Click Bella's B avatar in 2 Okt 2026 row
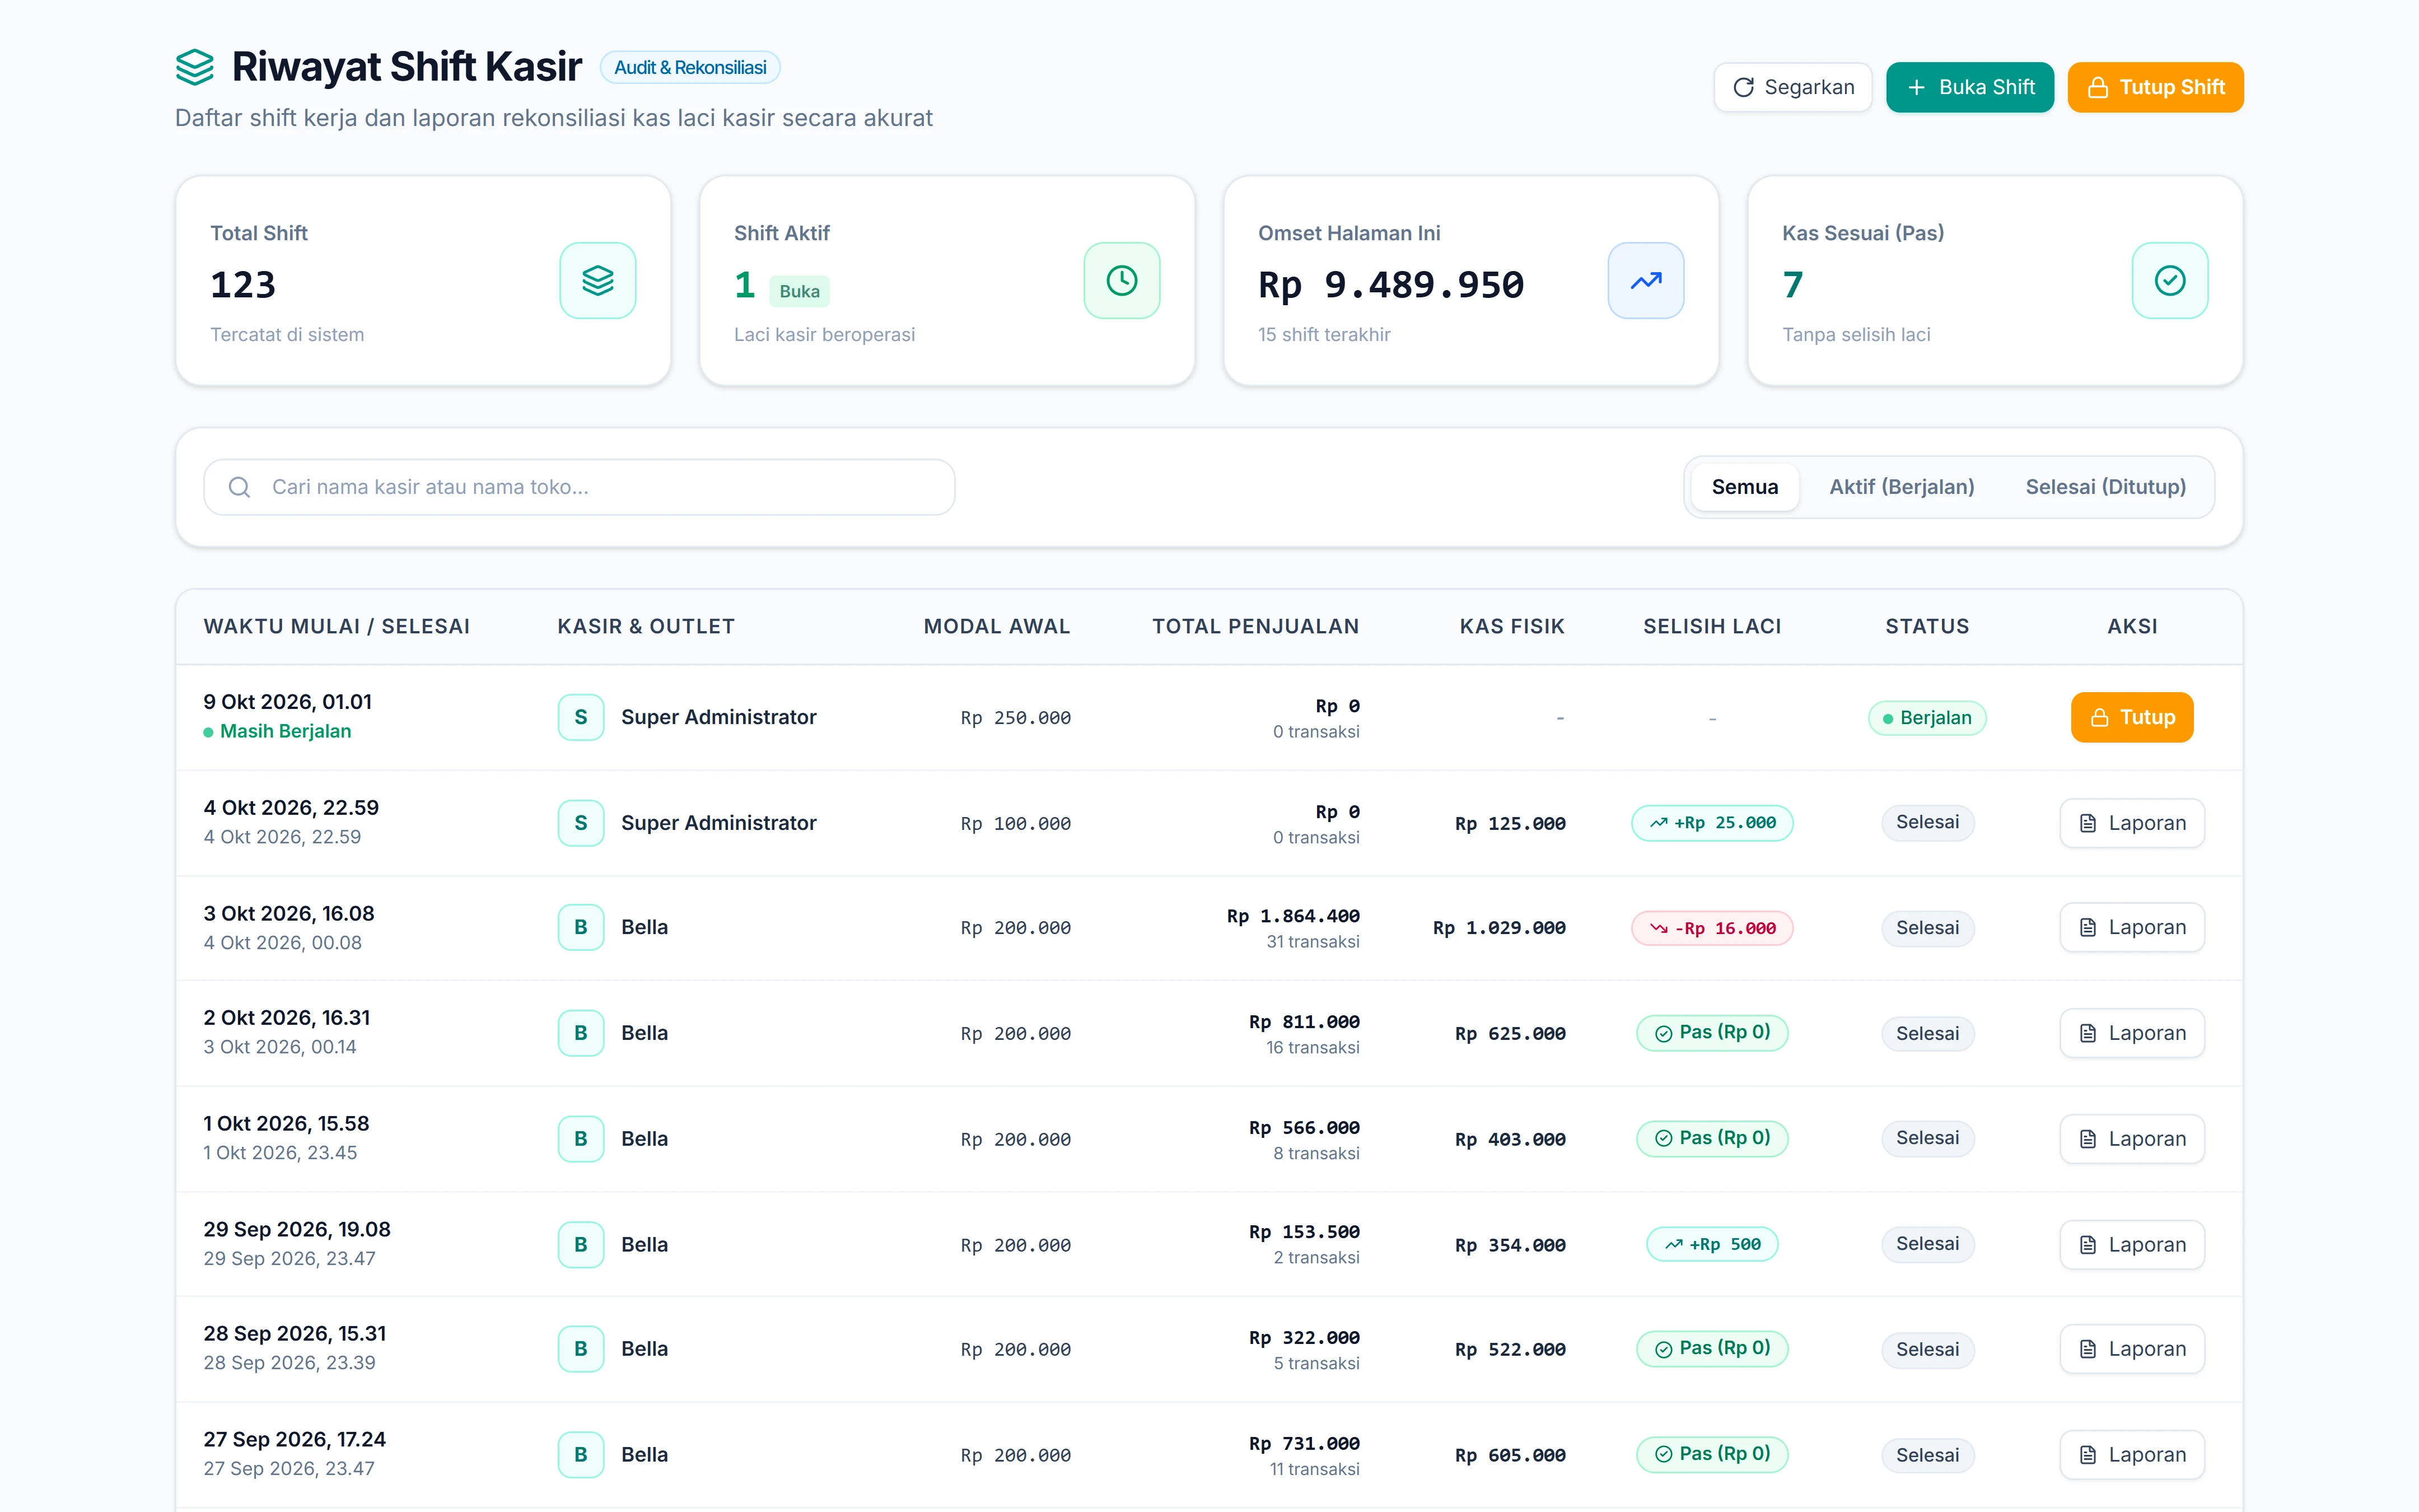2419x1512 pixels. pyautogui.click(x=581, y=1033)
